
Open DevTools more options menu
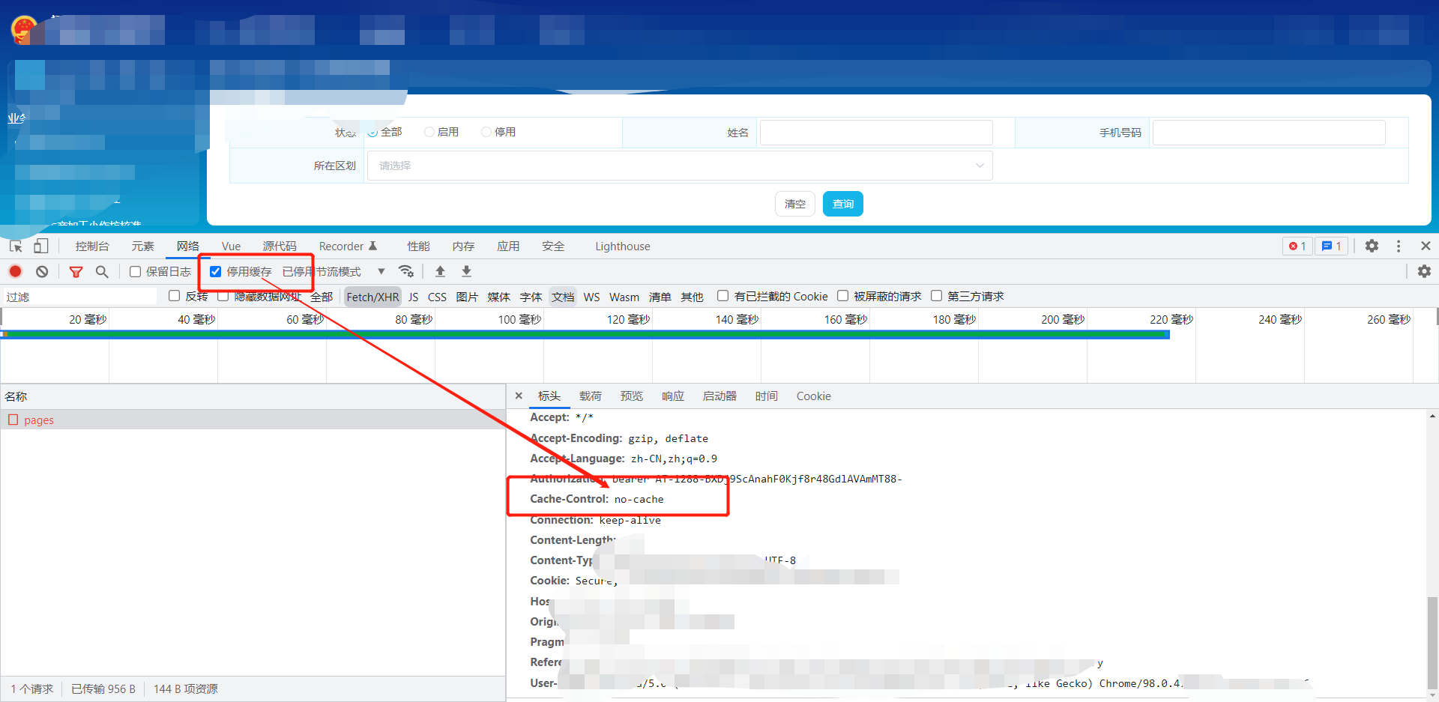1399,246
